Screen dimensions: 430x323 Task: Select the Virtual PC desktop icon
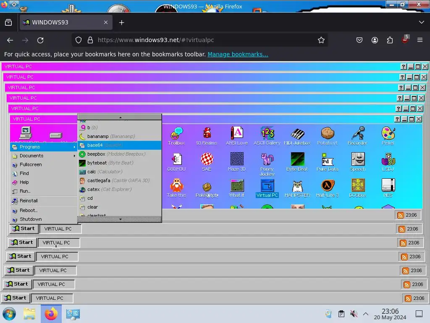(x=267, y=188)
